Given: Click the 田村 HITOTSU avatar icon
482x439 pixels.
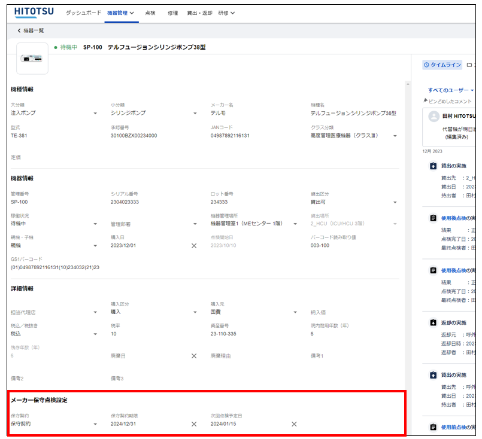Looking at the screenshot, I should [x=434, y=117].
